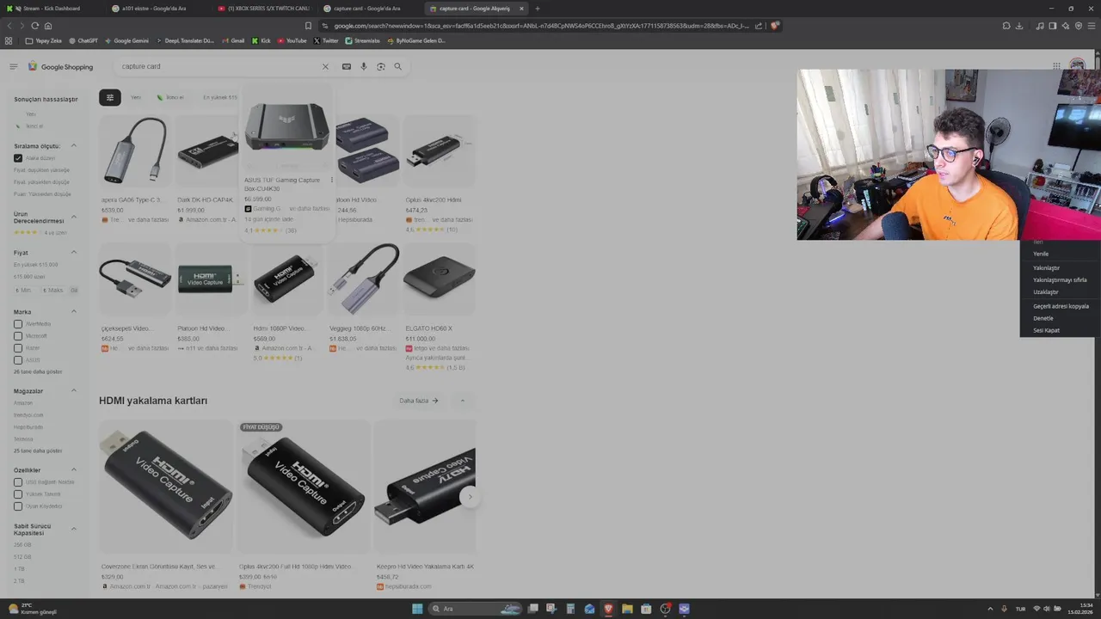The height and width of the screenshot is (619, 1101).
Task: Submit search with the magnifier icon
Action: pyautogui.click(x=397, y=66)
